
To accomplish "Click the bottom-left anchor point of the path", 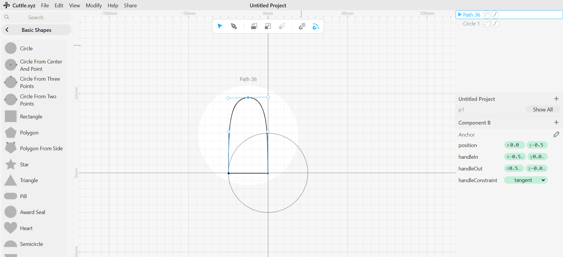I will pyautogui.click(x=229, y=173).
